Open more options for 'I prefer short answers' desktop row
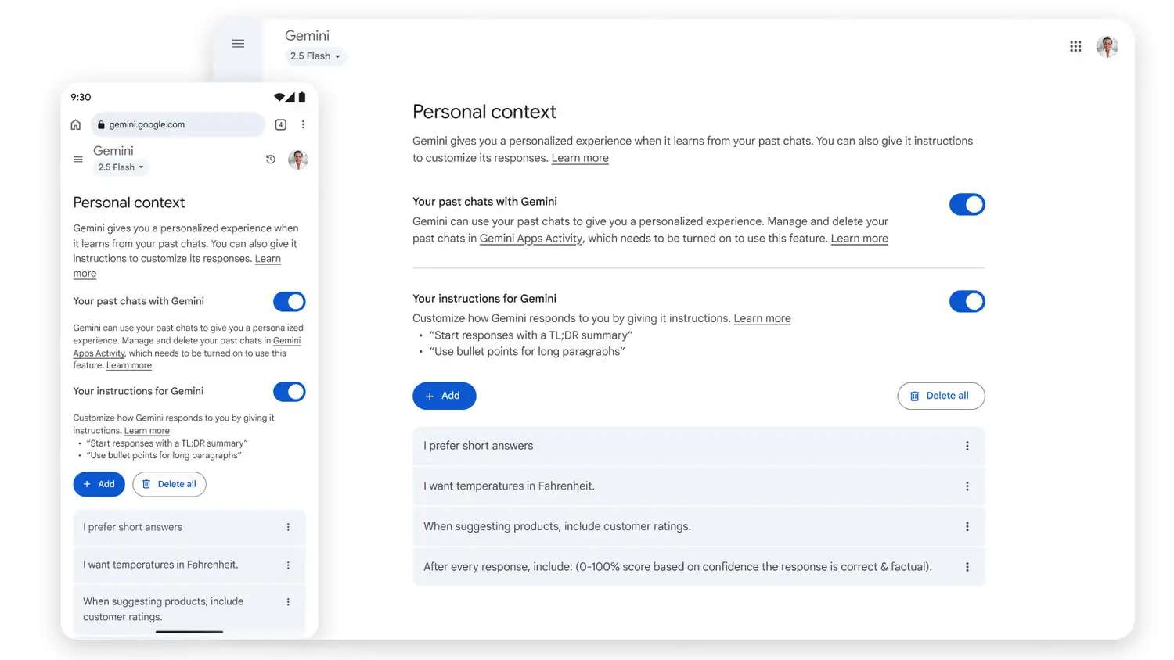1174x660 pixels. (967, 446)
